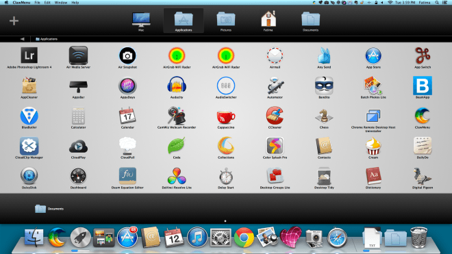Open DaisyDisk app
Viewport: 452px width, 254px height.
pos(29,175)
